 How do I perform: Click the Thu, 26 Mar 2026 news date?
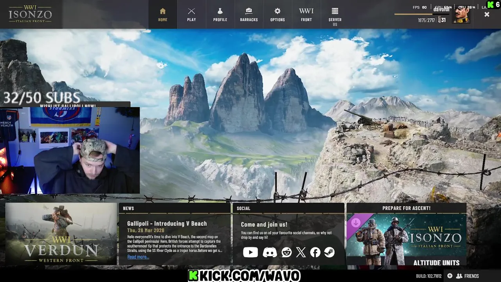click(x=146, y=231)
